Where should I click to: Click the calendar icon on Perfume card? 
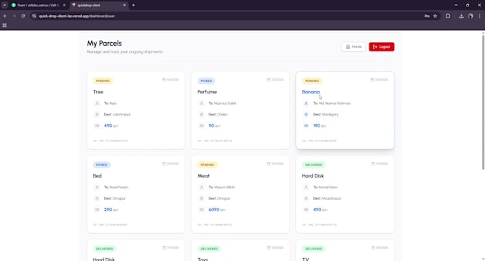(268, 80)
